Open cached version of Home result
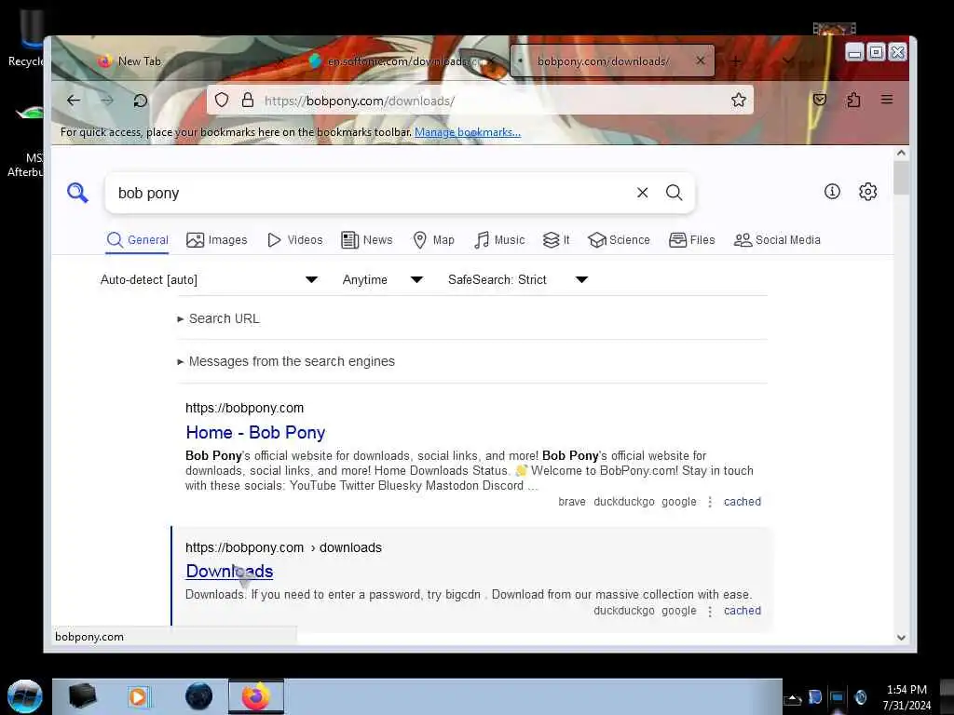Image resolution: width=954 pixels, height=715 pixels. click(x=743, y=502)
